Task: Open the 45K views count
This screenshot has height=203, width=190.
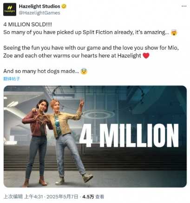Action: coord(93,196)
